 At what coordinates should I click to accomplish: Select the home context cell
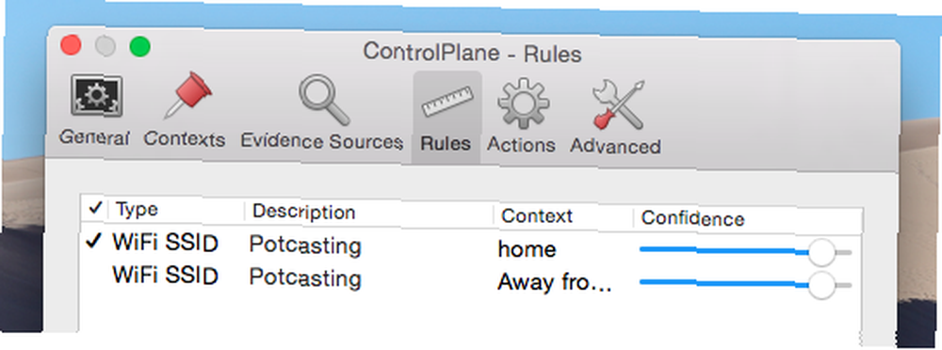(x=527, y=249)
